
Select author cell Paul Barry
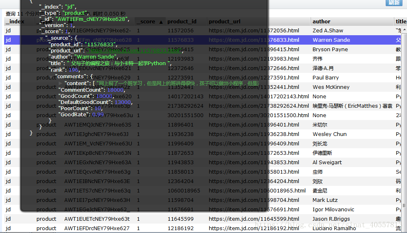click(x=325, y=77)
